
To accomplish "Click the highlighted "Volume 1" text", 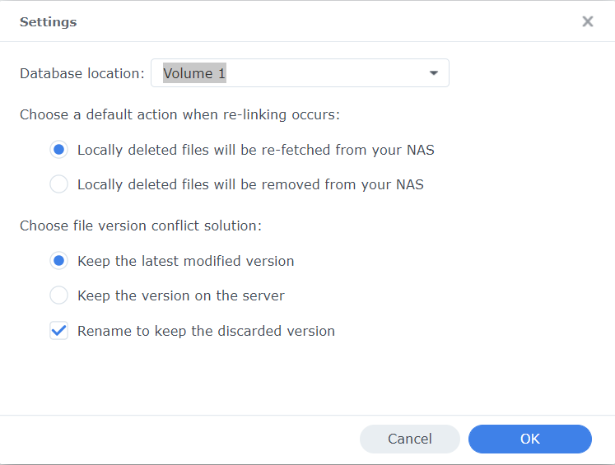I will [194, 73].
